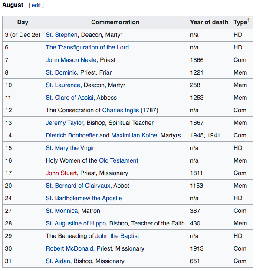Open the Maximilian Kolbe link
This screenshot has height=271, width=256.
click(134, 135)
